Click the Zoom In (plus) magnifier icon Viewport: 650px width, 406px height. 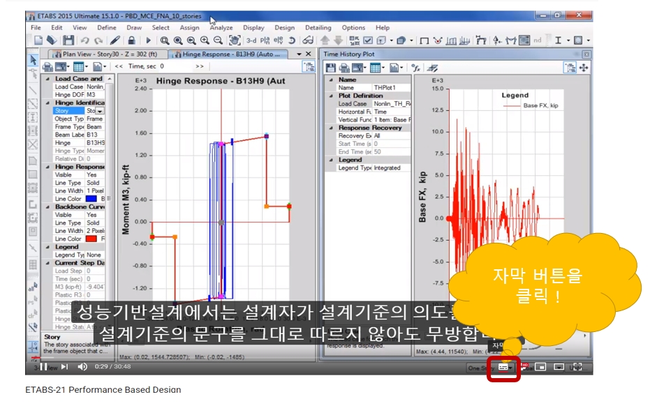[x=205, y=40]
